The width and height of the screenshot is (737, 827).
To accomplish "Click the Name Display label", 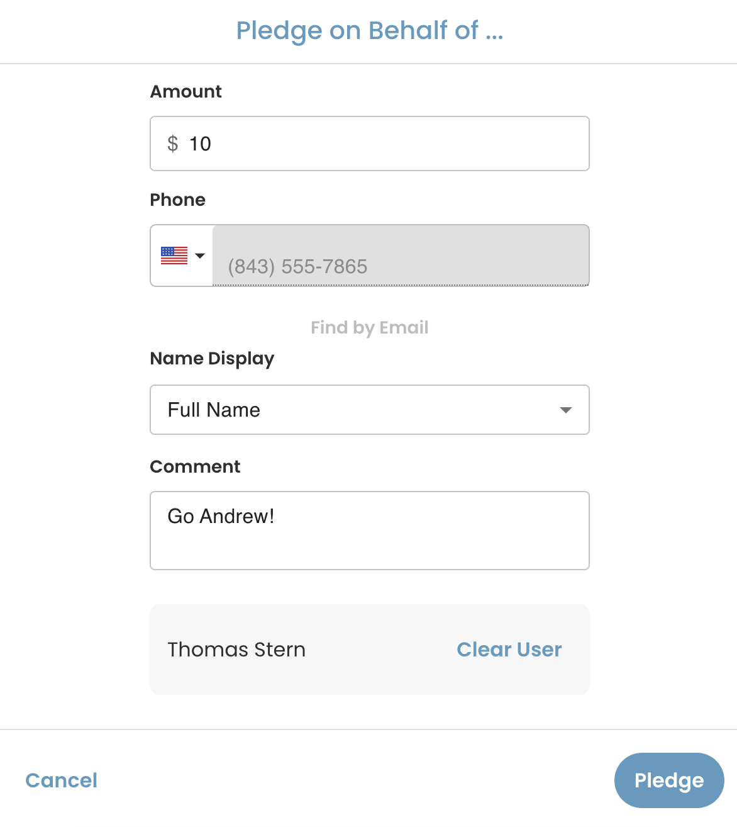I will point(213,359).
